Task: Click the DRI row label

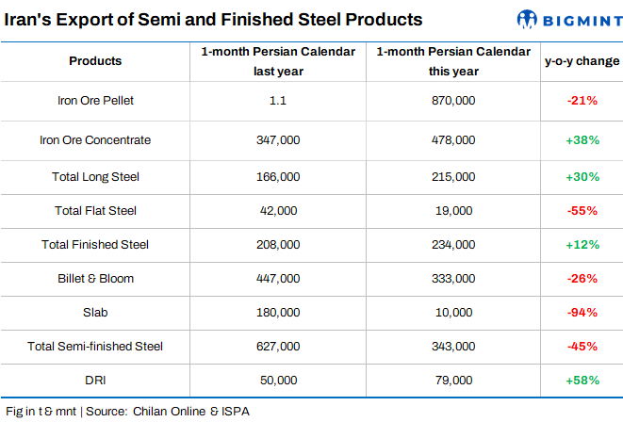Action: point(95,380)
